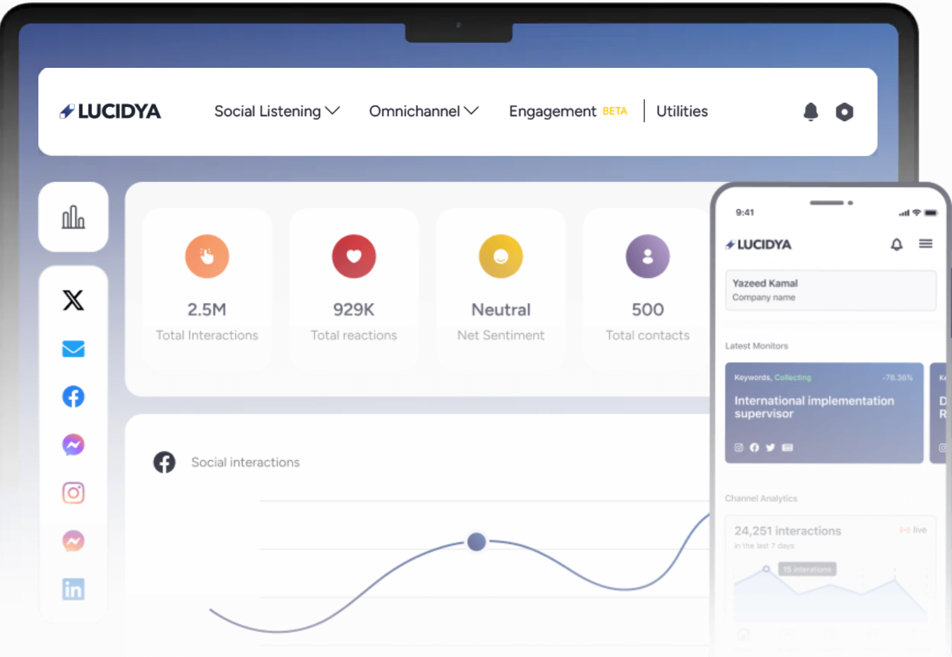Screen dimensions: 952x657
Task: Select the Messenger channel icon
Action: click(x=73, y=445)
